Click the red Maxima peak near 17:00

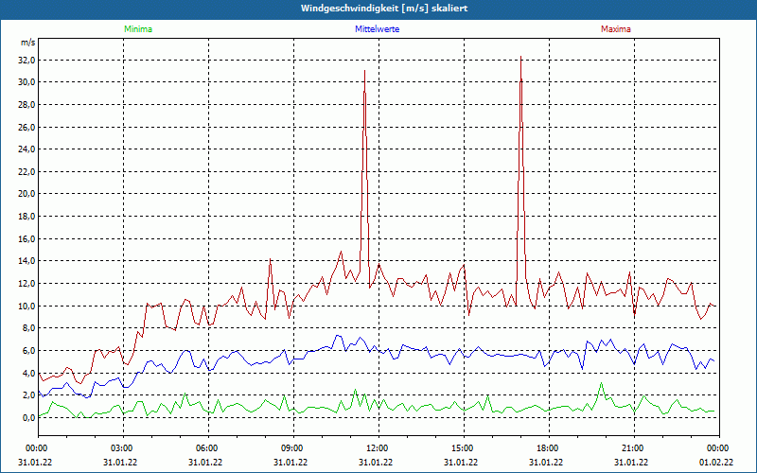[x=521, y=57]
